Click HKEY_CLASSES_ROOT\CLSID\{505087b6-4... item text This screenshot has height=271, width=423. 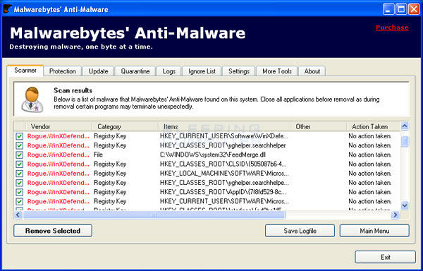click(x=223, y=164)
